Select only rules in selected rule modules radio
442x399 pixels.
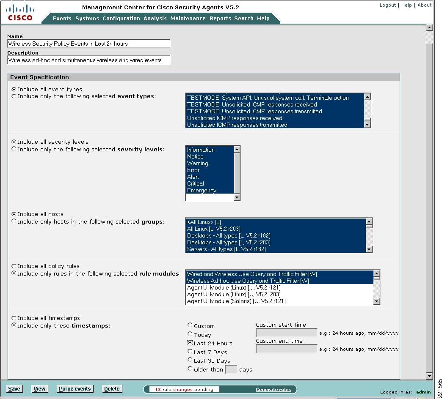pyautogui.click(x=14, y=273)
